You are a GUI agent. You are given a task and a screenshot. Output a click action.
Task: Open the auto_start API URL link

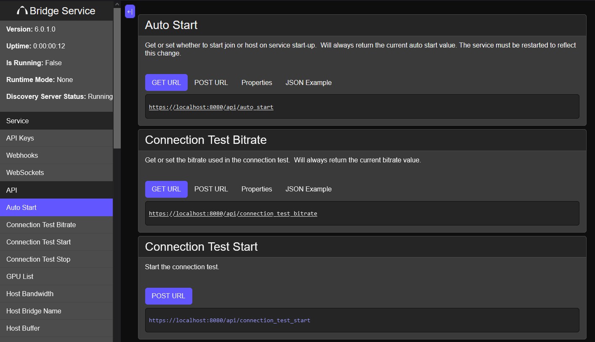click(211, 107)
